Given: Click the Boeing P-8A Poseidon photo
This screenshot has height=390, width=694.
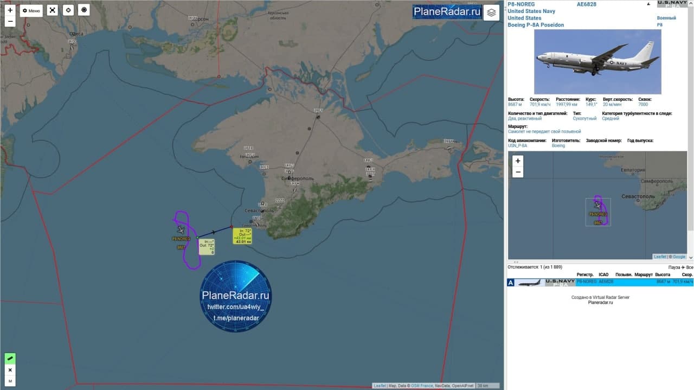Looking at the screenshot, I should coord(597,62).
